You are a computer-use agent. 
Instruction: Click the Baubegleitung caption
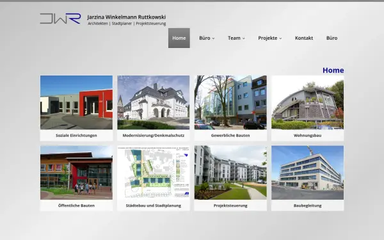click(308, 205)
